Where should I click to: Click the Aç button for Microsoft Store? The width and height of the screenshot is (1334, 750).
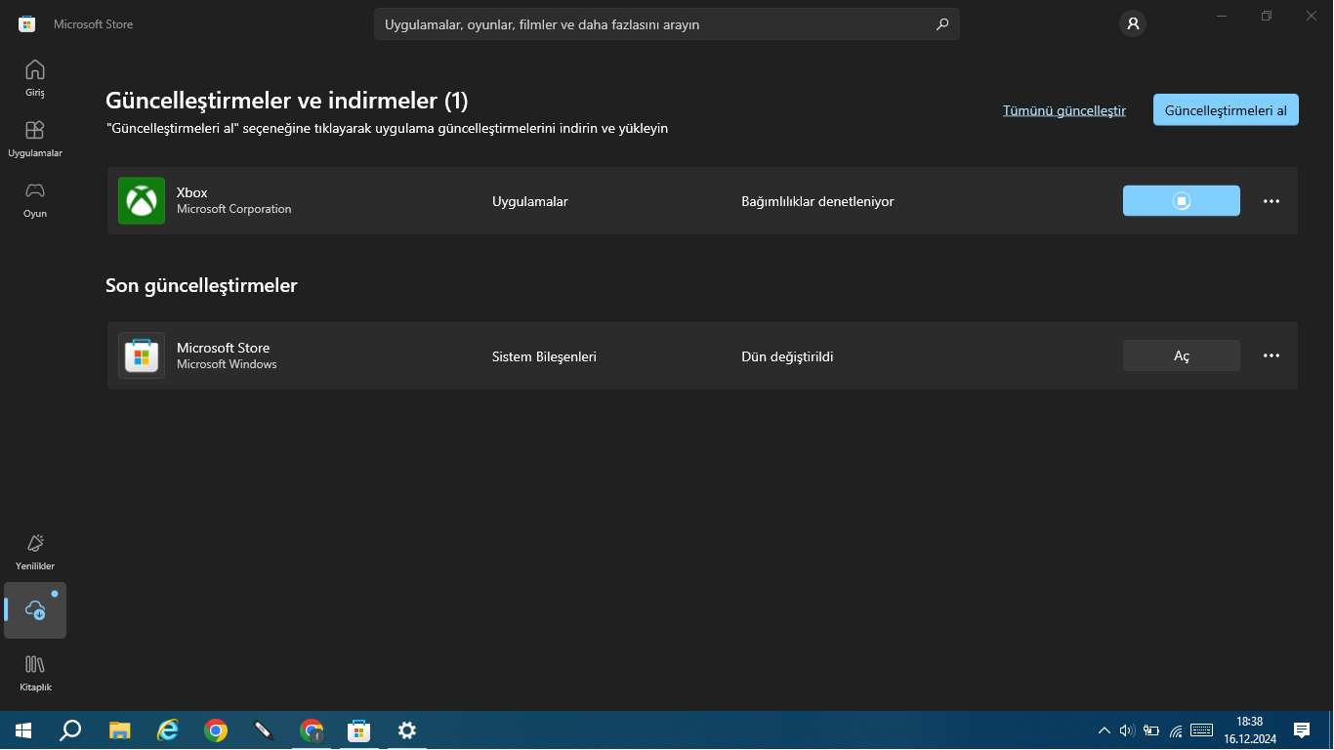[x=1182, y=356]
